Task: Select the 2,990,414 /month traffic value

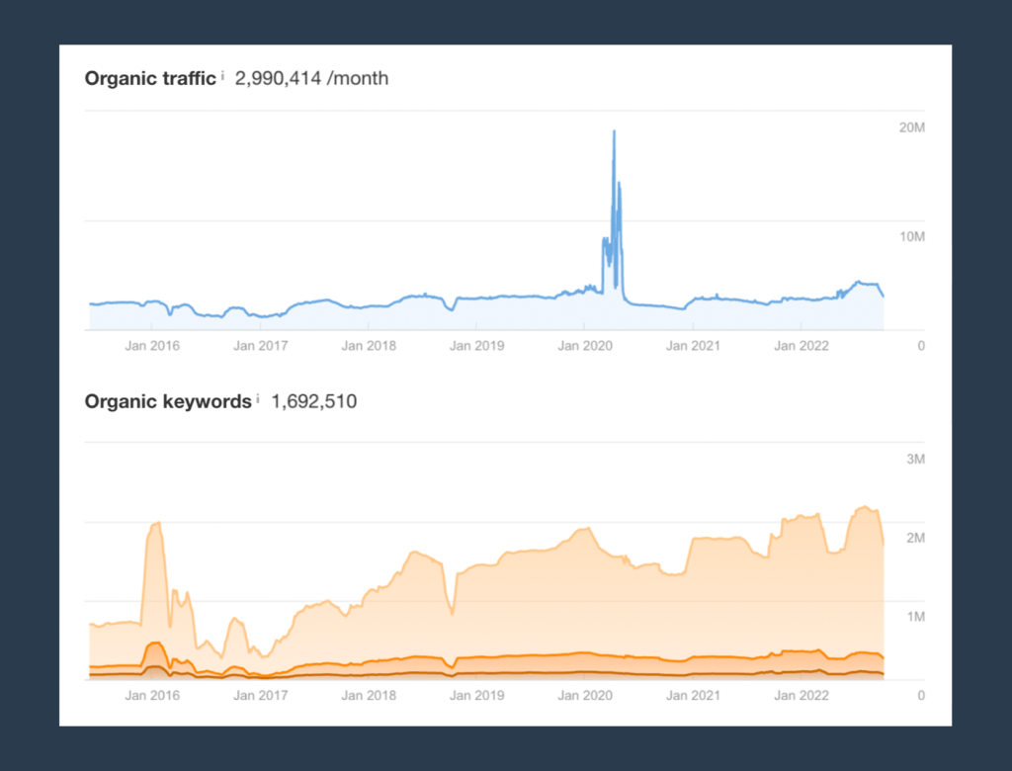Action: click(311, 78)
